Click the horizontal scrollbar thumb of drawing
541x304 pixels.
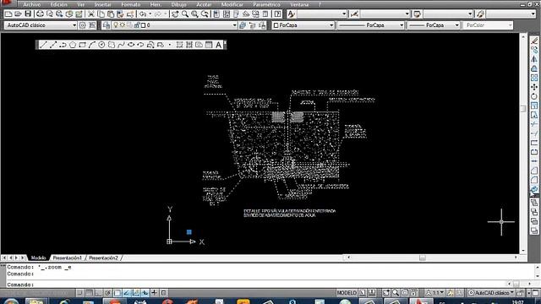click(423, 258)
